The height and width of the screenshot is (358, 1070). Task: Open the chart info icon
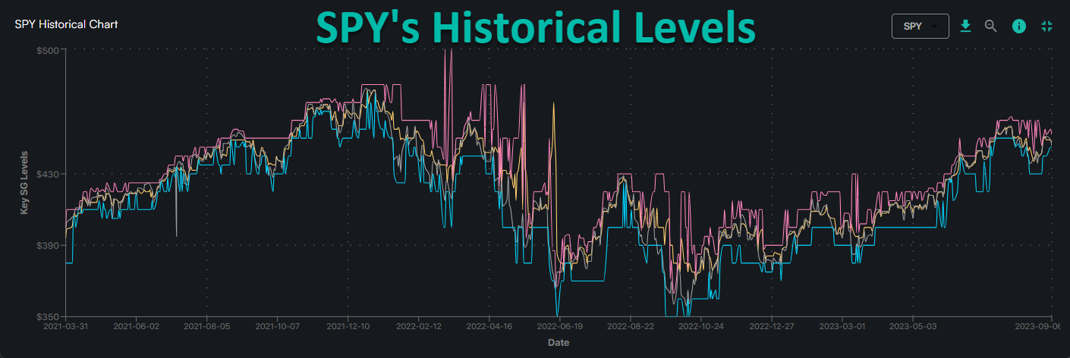(1019, 26)
